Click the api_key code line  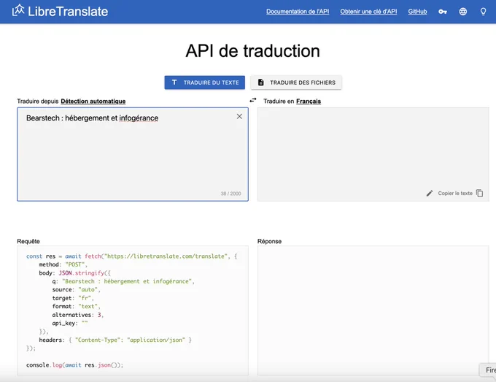click(x=70, y=323)
